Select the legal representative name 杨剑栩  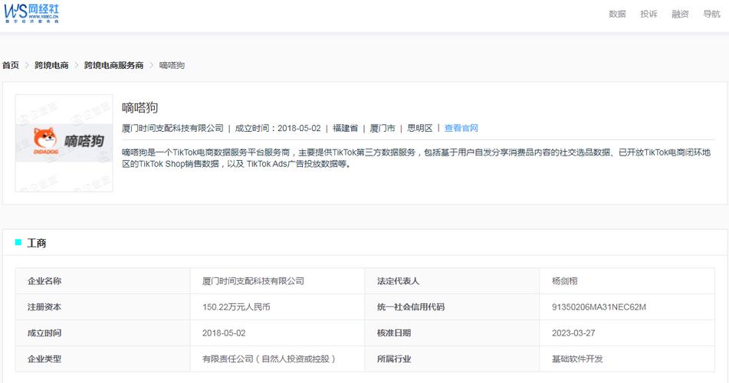coord(564,281)
